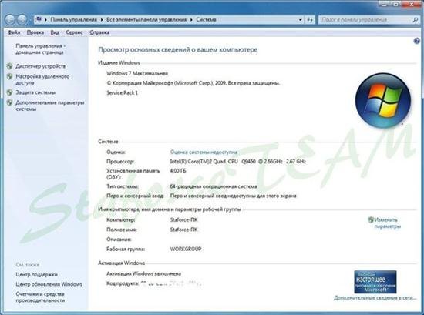Open Защита системы link
The image size is (424, 315).
coord(35,92)
